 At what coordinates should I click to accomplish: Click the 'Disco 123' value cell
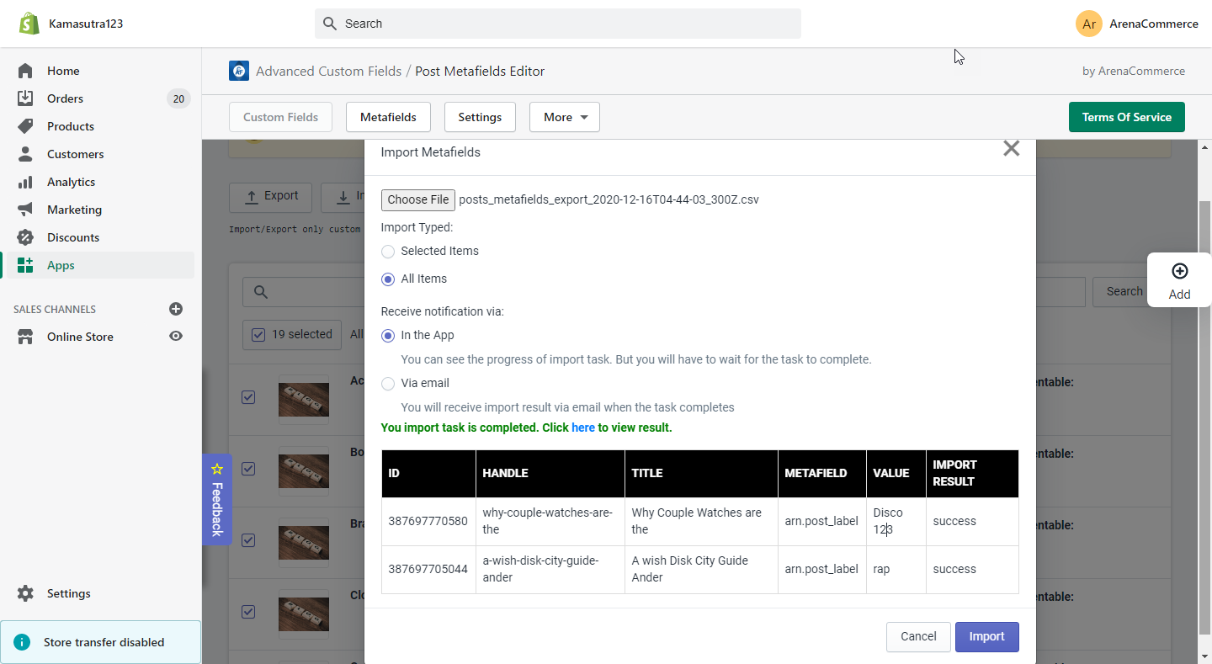coord(896,521)
